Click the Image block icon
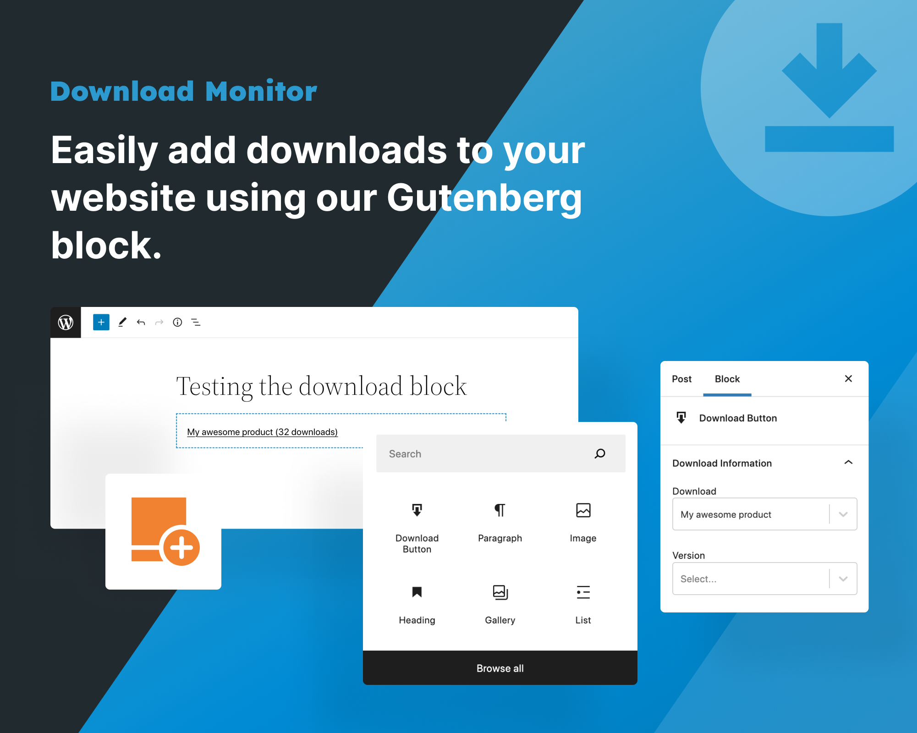 pyautogui.click(x=582, y=509)
